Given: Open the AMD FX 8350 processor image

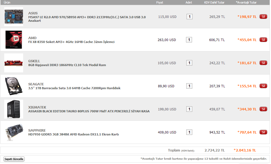Looking at the screenshot, I should point(14,40).
